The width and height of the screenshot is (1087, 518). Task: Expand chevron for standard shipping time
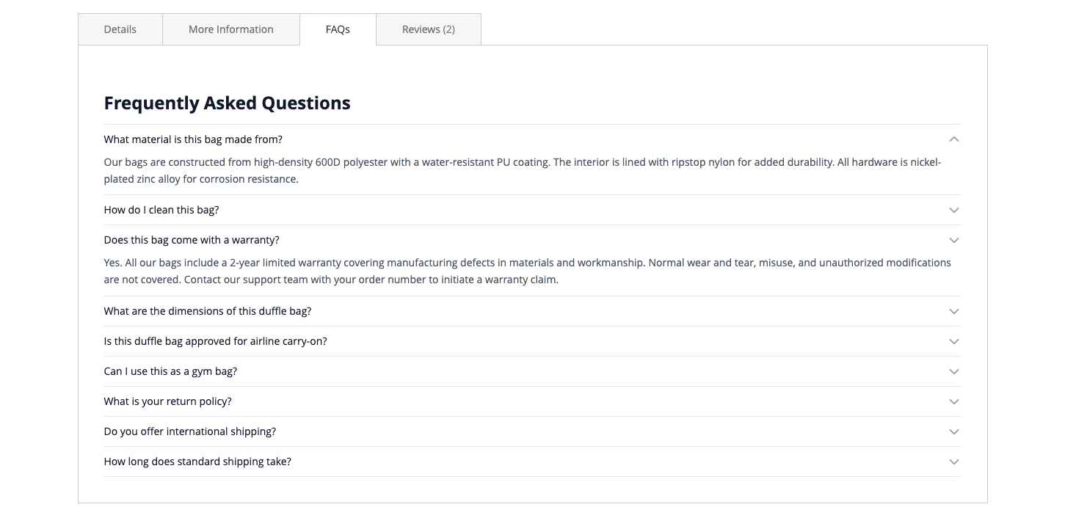click(954, 462)
